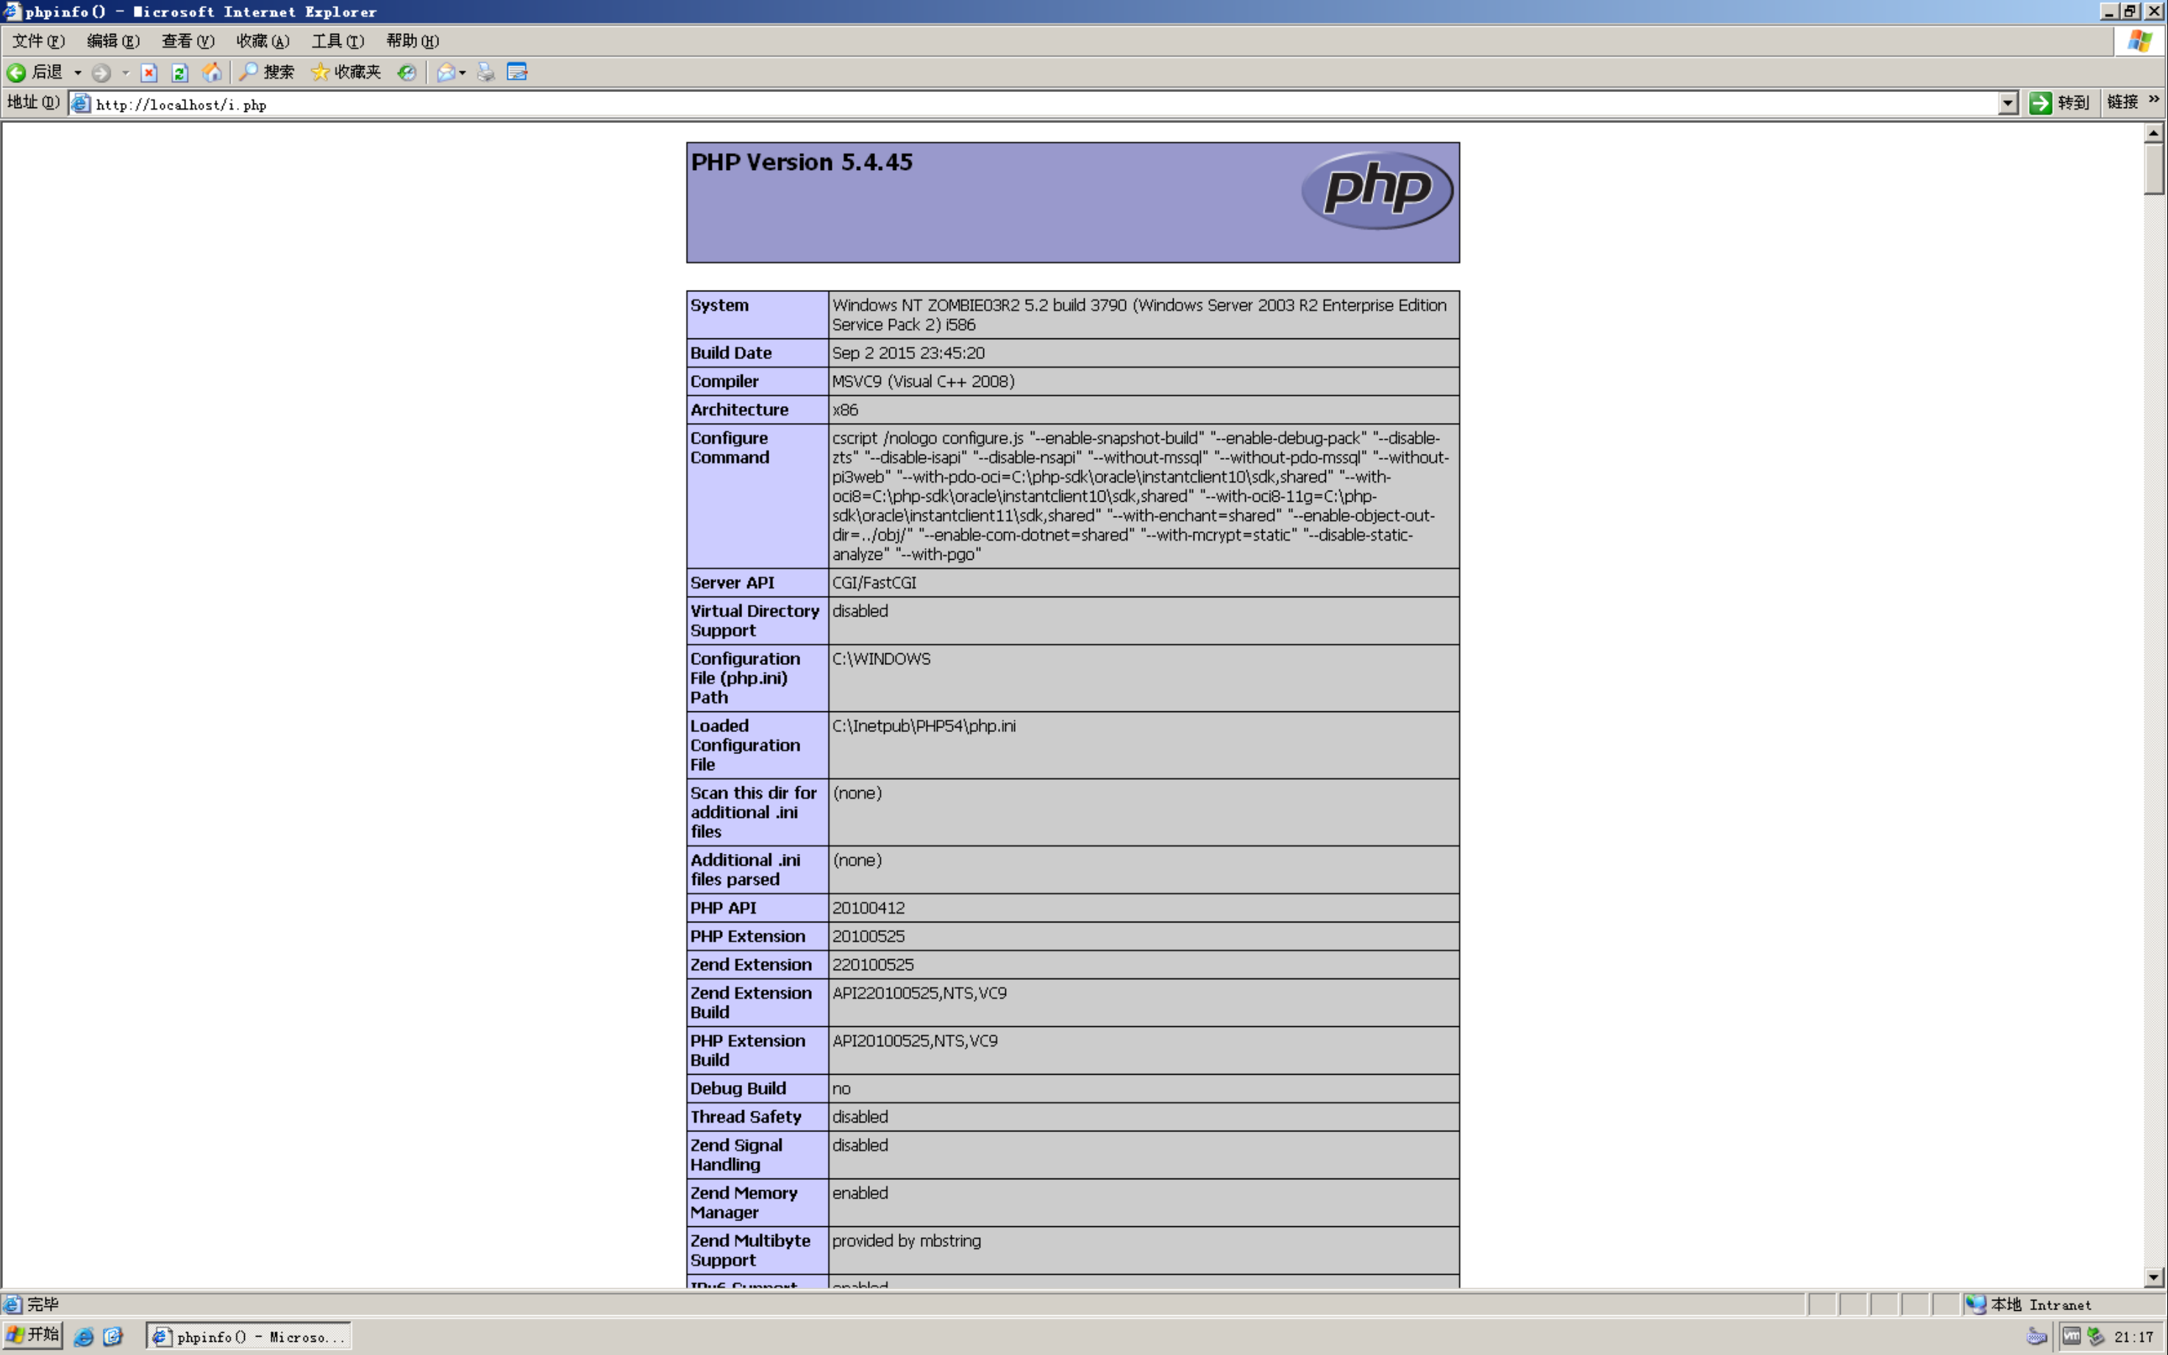Open the 收藏(A) menu
Viewport: 2168px width, 1355px height.
tap(263, 41)
